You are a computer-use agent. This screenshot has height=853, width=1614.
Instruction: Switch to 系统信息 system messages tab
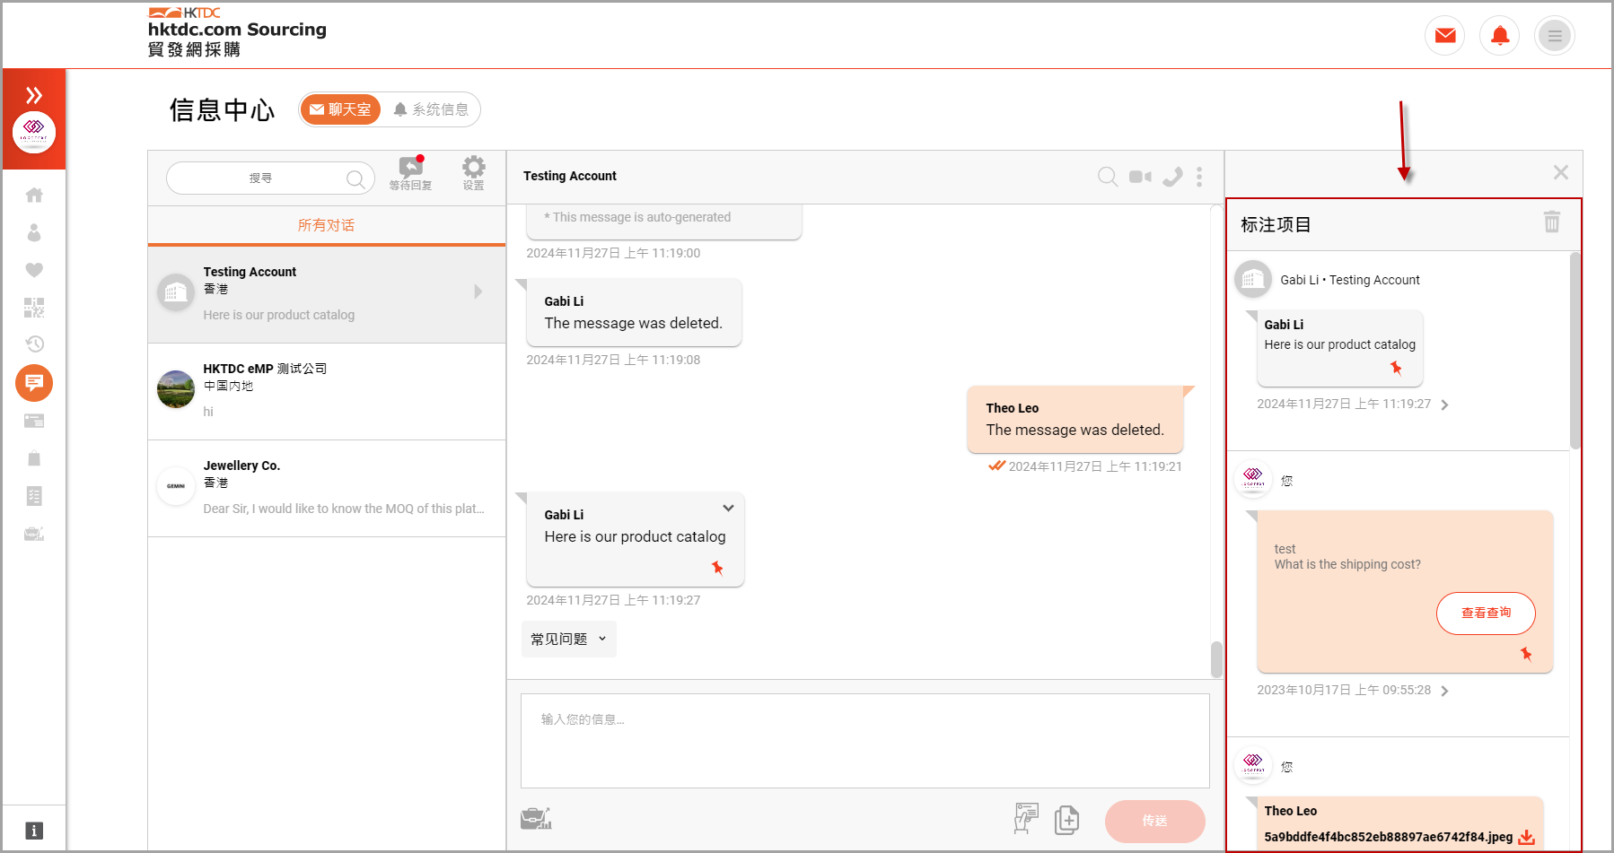pyautogui.click(x=431, y=109)
